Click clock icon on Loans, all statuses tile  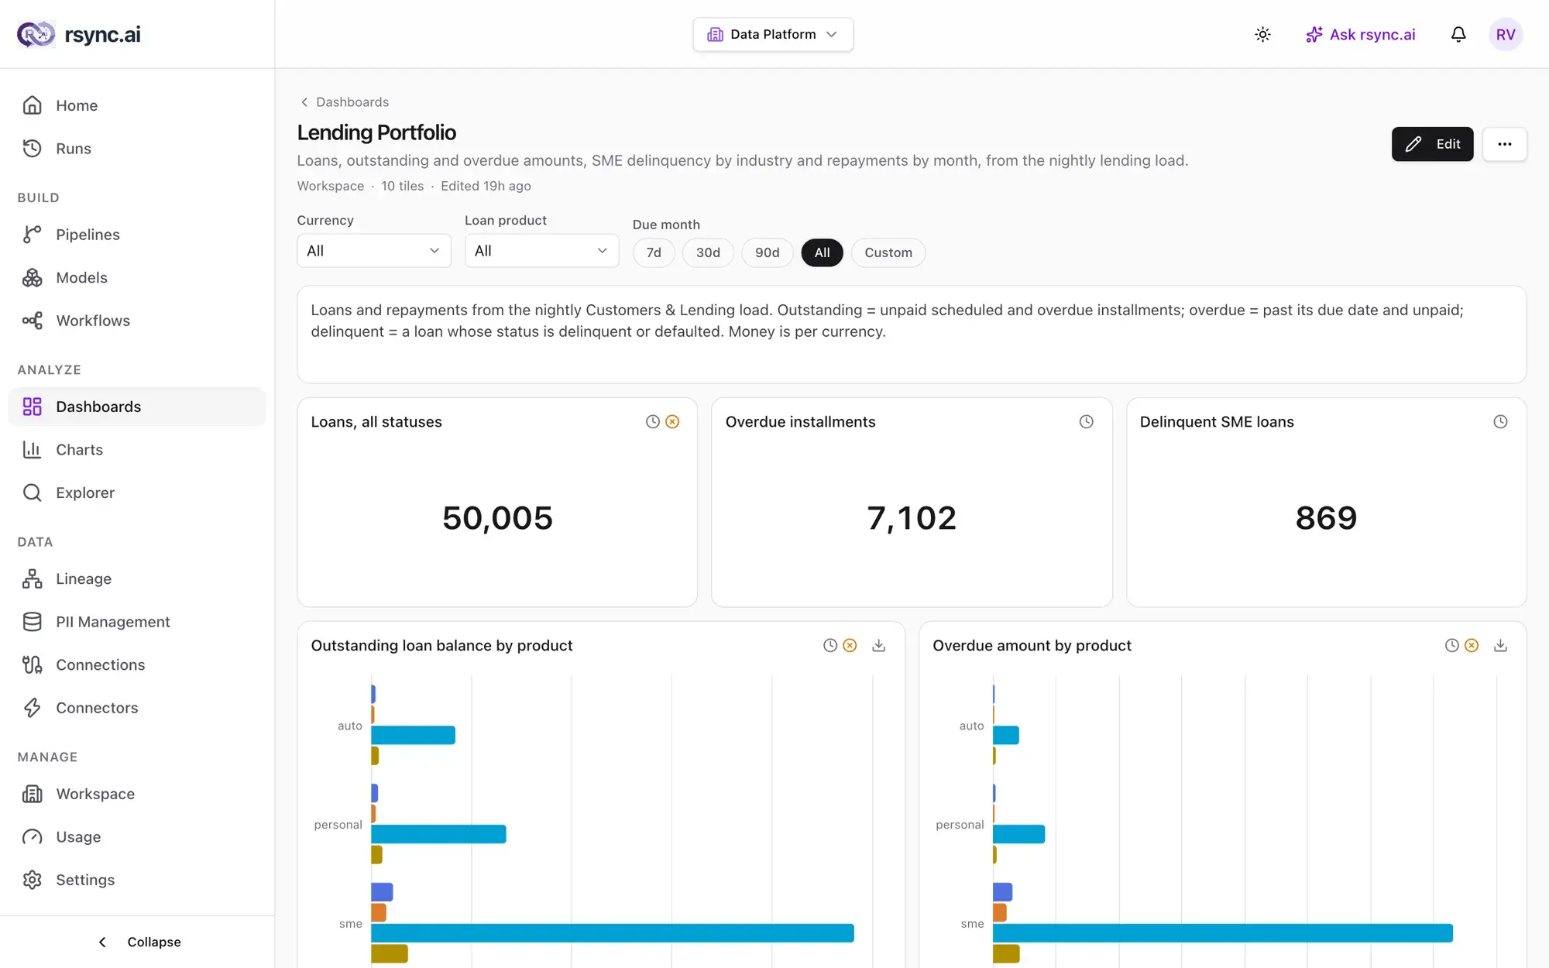pos(653,421)
